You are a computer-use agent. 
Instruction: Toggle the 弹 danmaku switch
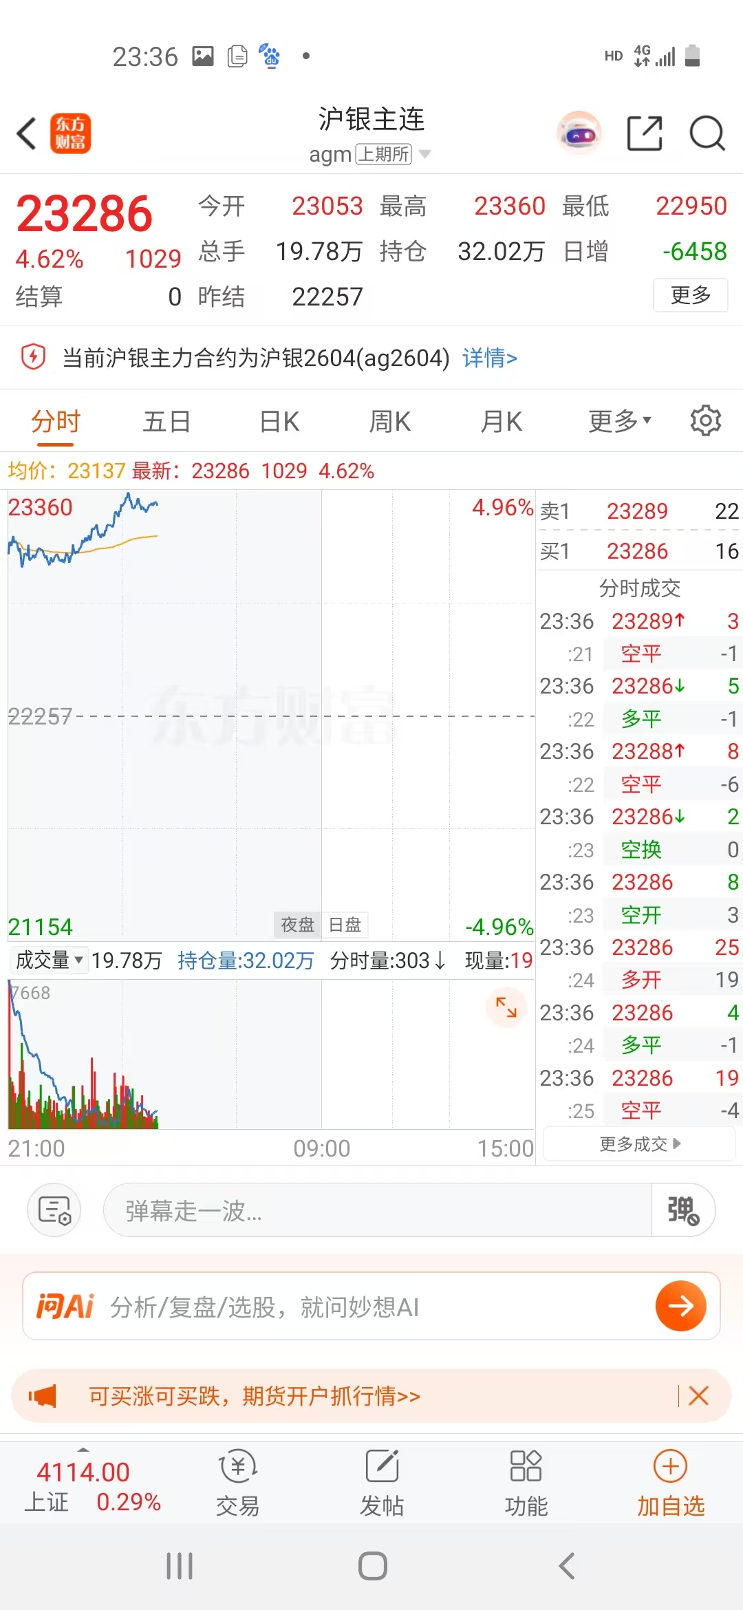coord(682,1210)
